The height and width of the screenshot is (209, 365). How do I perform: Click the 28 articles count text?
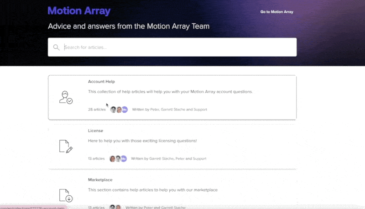pyautogui.click(x=97, y=110)
